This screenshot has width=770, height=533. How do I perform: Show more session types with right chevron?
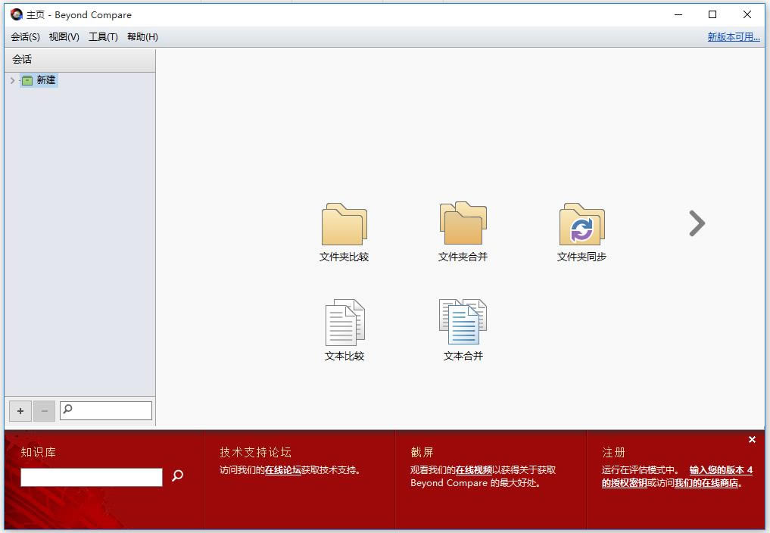pyautogui.click(x=697, y=223)
